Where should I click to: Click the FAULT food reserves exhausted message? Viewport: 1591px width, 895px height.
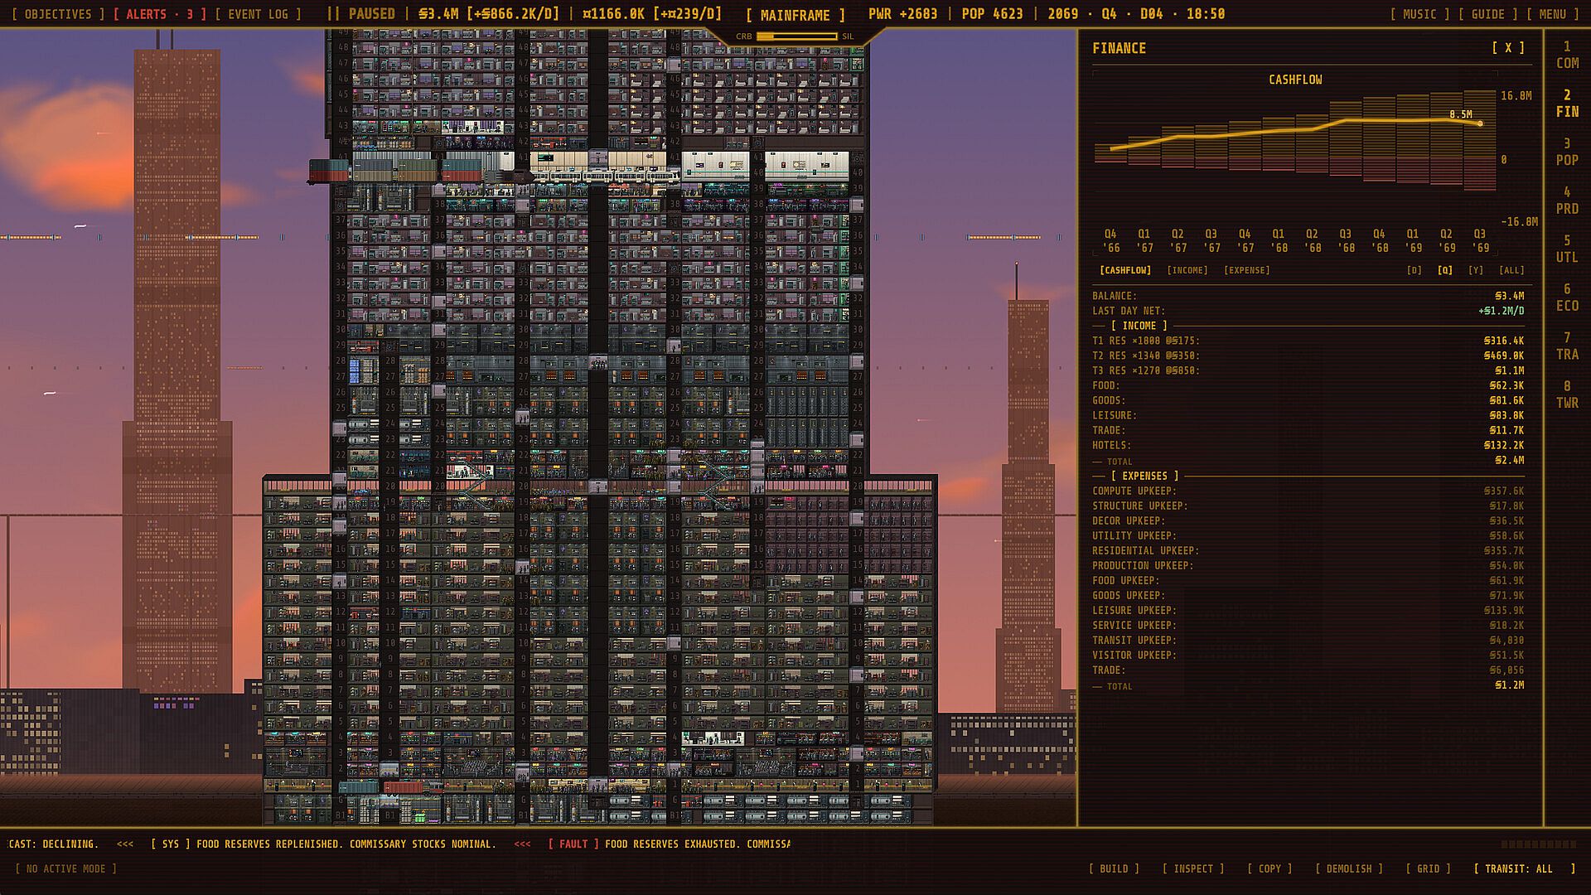click(x=670, y=844)
